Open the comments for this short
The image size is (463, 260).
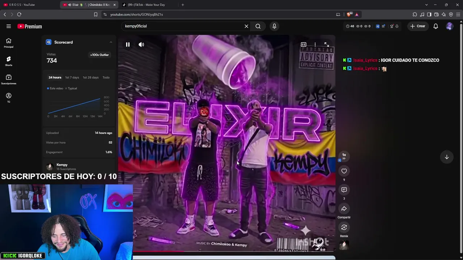click(x=344, y=190)
